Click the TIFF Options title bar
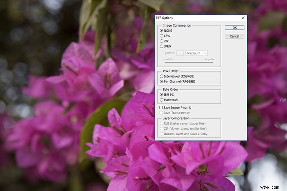Viewport: 287px width, 191px height. point(191,18)
